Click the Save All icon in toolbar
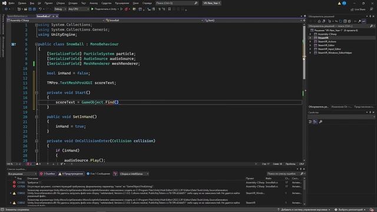The width and height of the screenshot is (377, 212). pyautogui.click(x=34, y=9)
